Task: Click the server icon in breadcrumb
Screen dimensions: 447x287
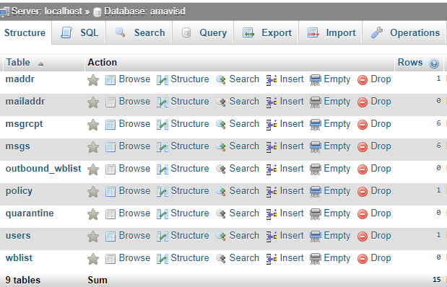Action: [x=4, y=12]
